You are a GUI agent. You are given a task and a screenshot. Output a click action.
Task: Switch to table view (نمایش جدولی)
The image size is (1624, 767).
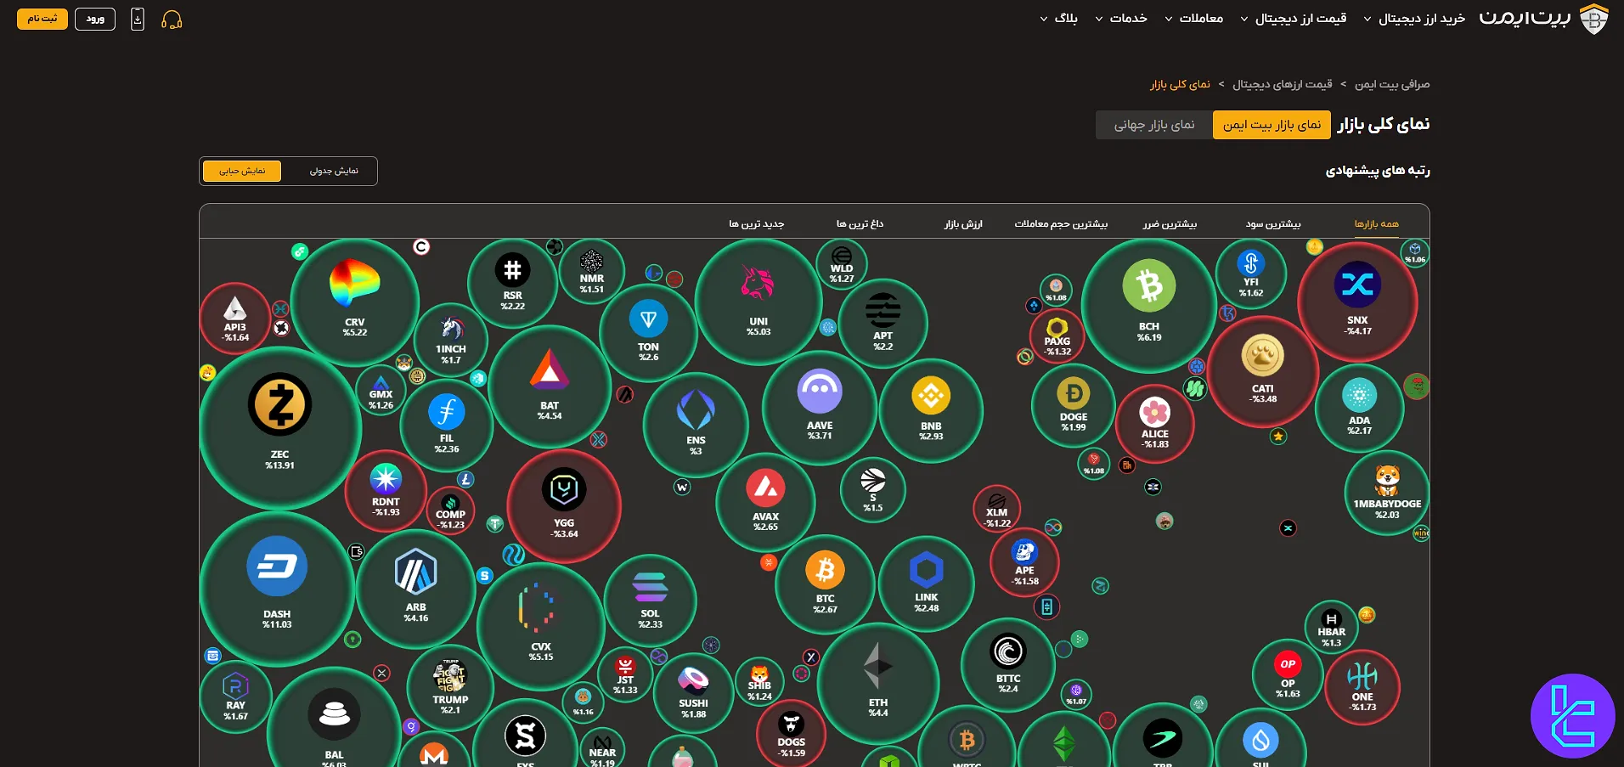click(x=334, y=171)
